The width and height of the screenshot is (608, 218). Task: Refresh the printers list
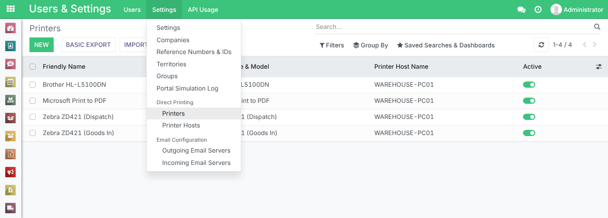(541, 45)
